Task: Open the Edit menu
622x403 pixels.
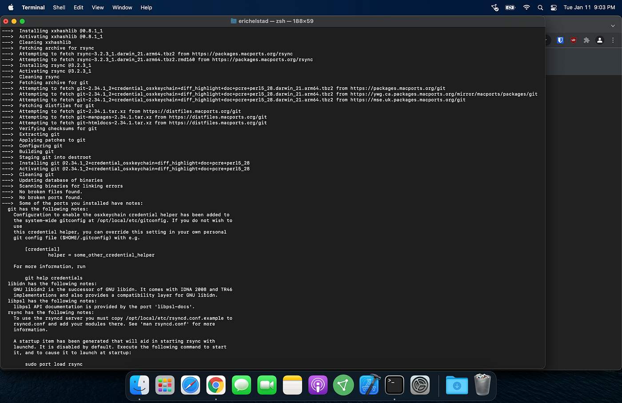Action: pyautogui.click(x=79, y=8)
